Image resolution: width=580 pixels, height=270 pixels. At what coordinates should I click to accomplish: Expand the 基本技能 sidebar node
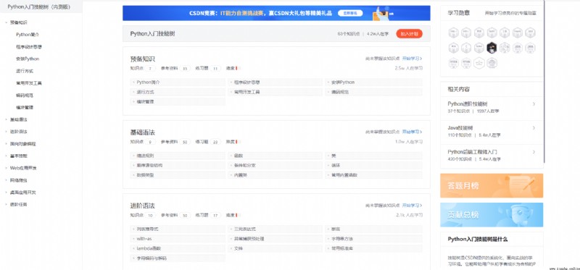[7, 156]
